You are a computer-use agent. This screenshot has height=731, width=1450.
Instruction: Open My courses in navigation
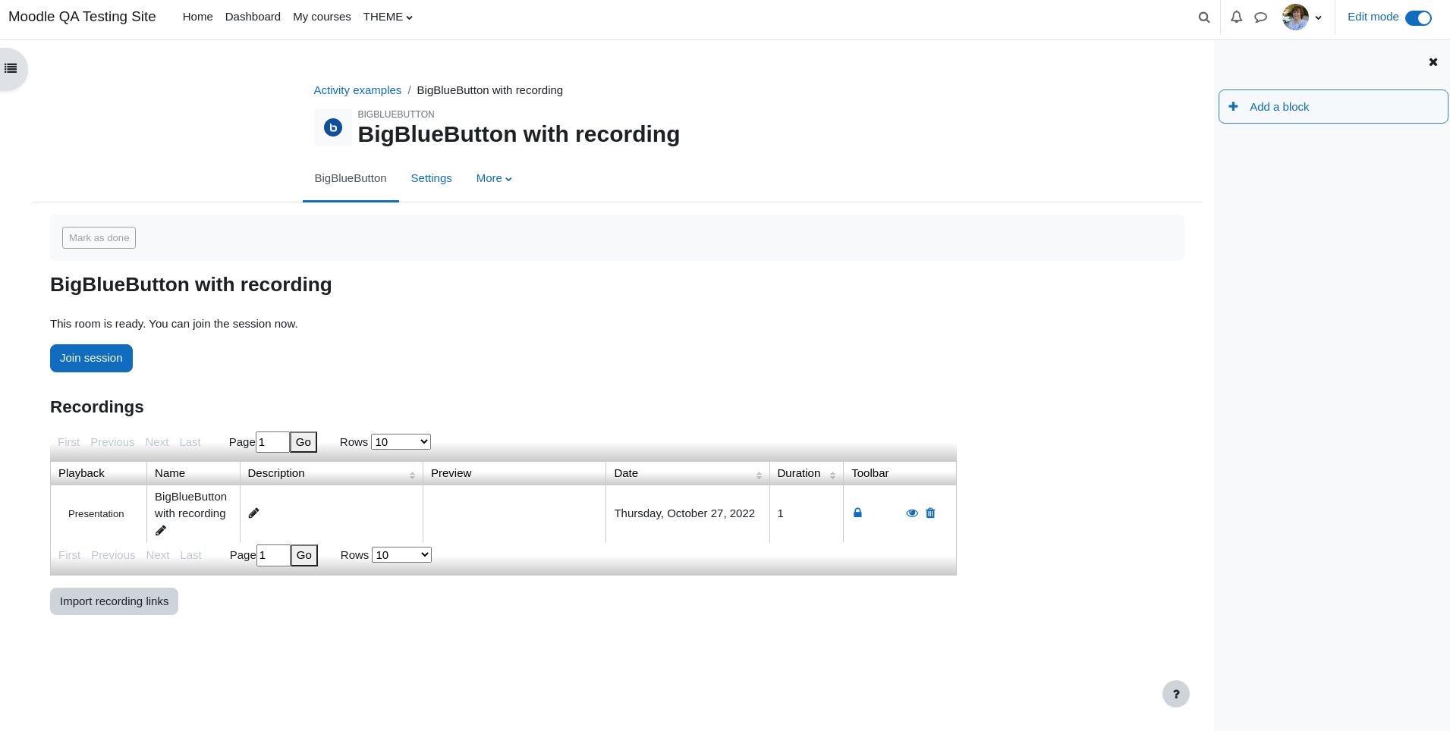(322, 17)
